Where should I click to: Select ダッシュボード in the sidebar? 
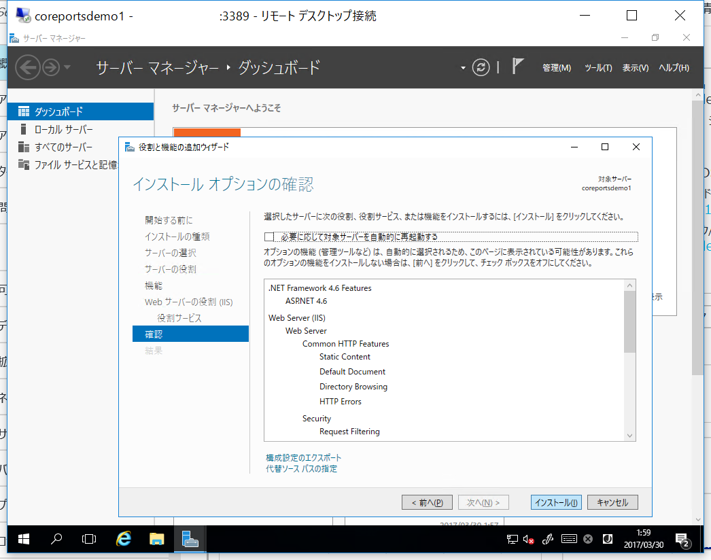click(81, 111)
